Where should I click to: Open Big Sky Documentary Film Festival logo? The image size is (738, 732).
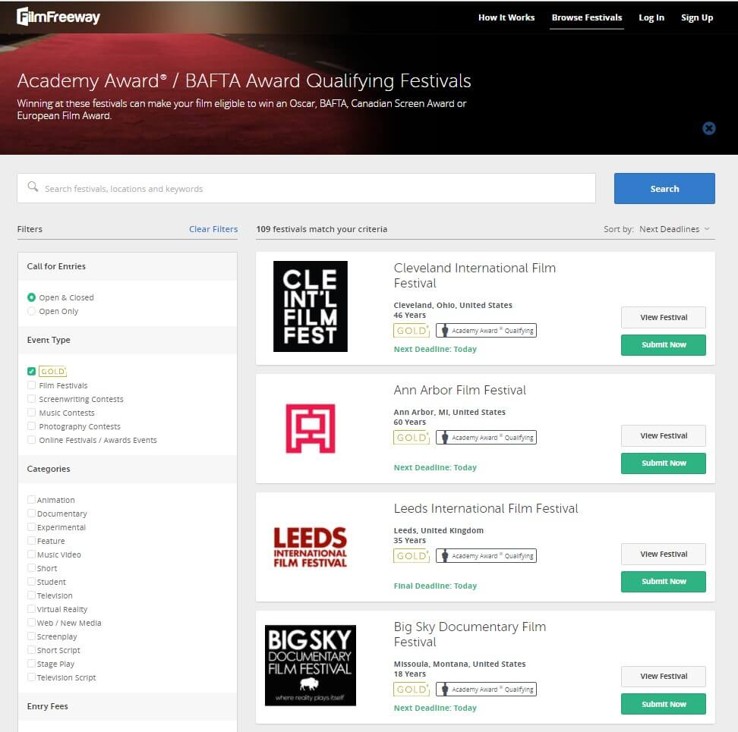tap(311, 665)
